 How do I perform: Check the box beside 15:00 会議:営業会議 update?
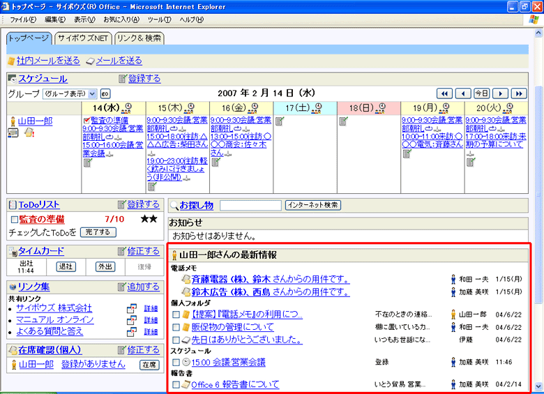click(176, 363)
